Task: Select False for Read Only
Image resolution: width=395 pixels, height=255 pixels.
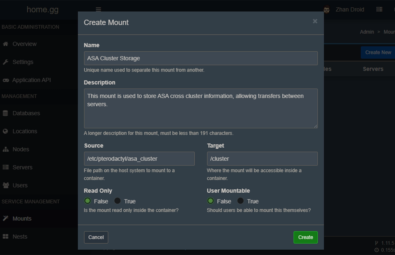Action: pyautogui.click(x=88, y=201)
